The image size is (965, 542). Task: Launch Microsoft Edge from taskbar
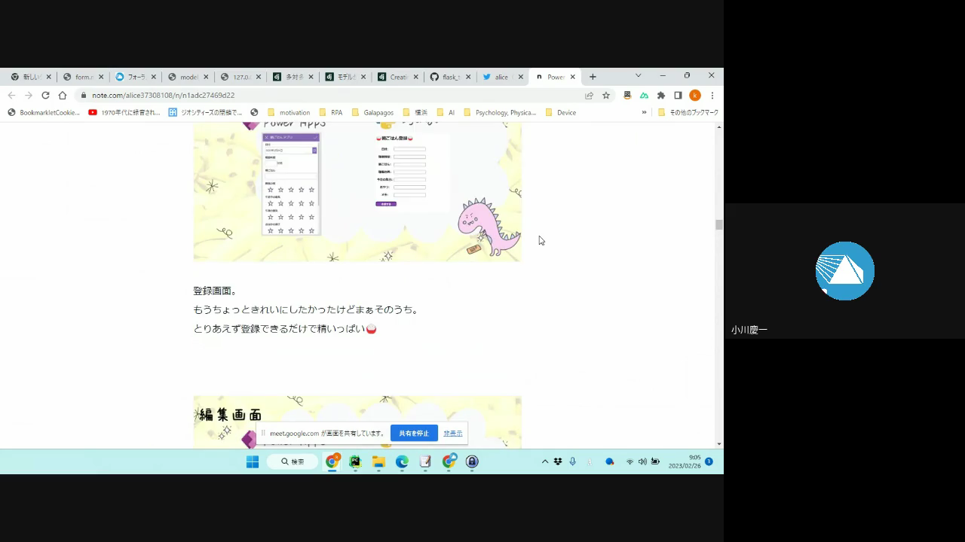point(402,461)
